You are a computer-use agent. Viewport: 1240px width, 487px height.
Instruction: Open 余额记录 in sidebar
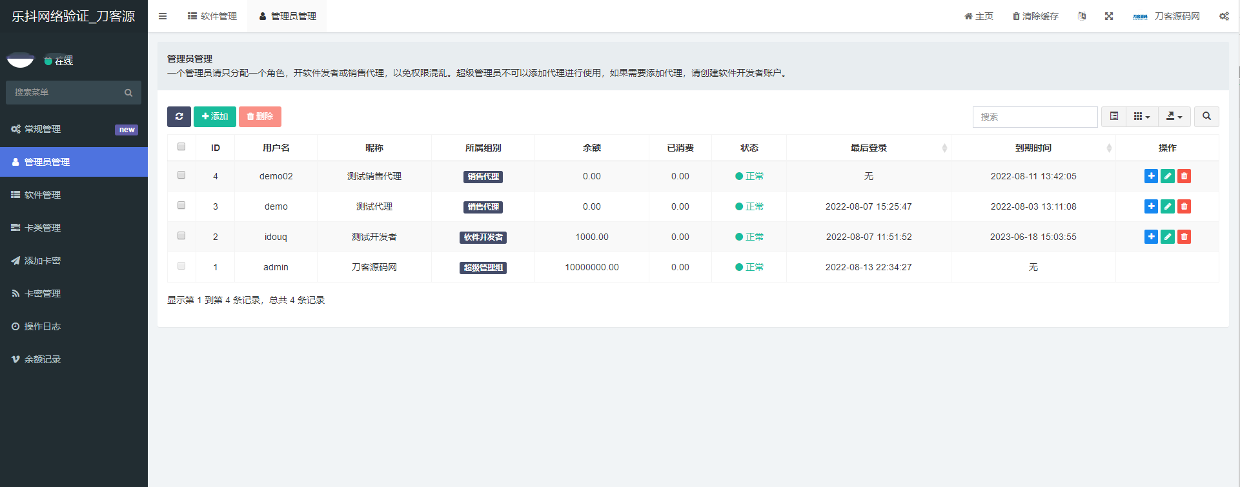(x=74, y=359)
